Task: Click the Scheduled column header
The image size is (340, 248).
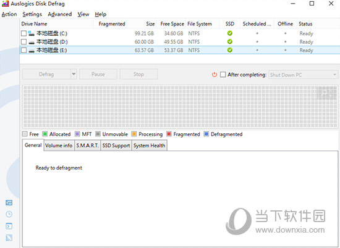Action: (257, 24)
